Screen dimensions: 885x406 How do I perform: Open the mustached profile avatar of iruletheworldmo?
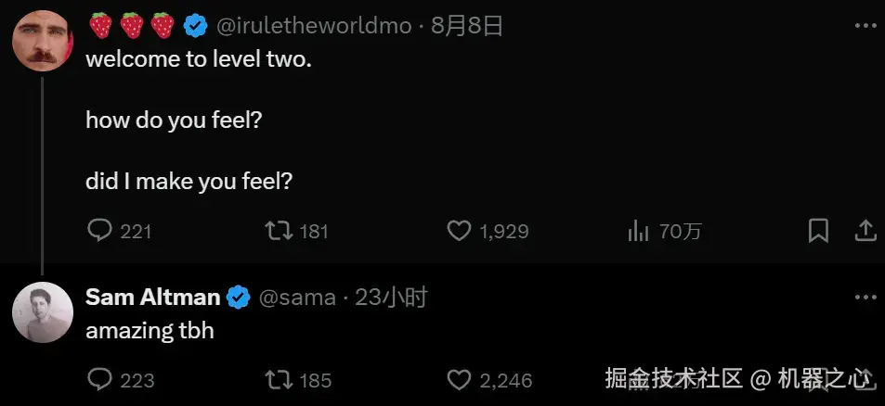[43, 43]
